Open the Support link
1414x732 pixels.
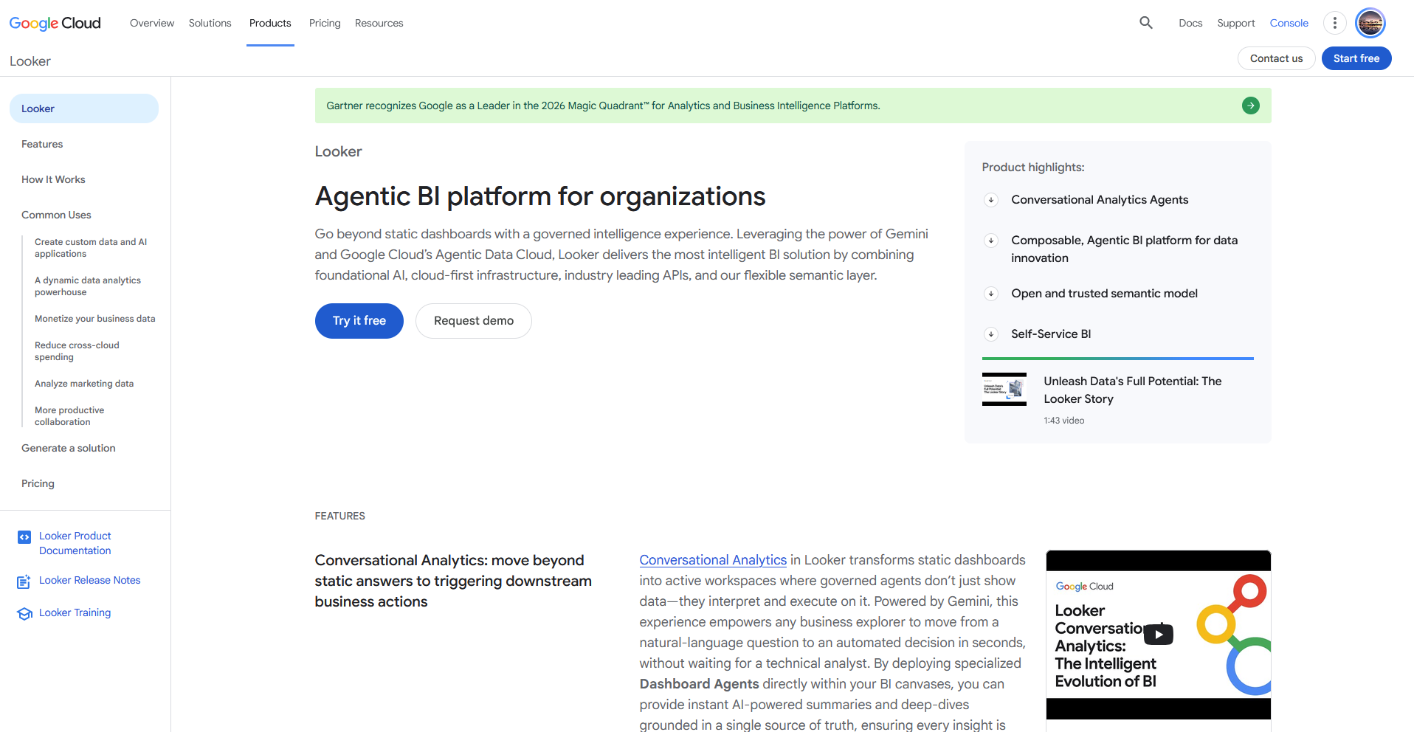[1236, 23]
